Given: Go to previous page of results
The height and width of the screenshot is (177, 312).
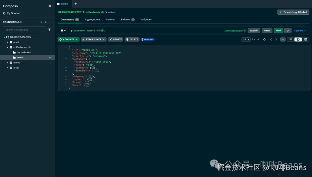Looking at the screenshot, I should (271, 39).
